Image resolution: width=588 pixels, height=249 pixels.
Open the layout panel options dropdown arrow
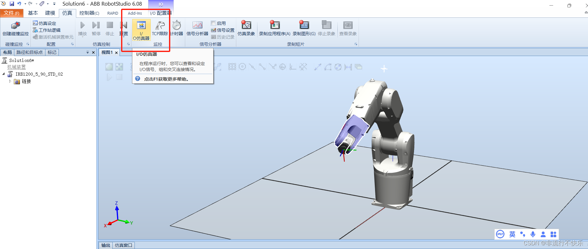[88, 52]
